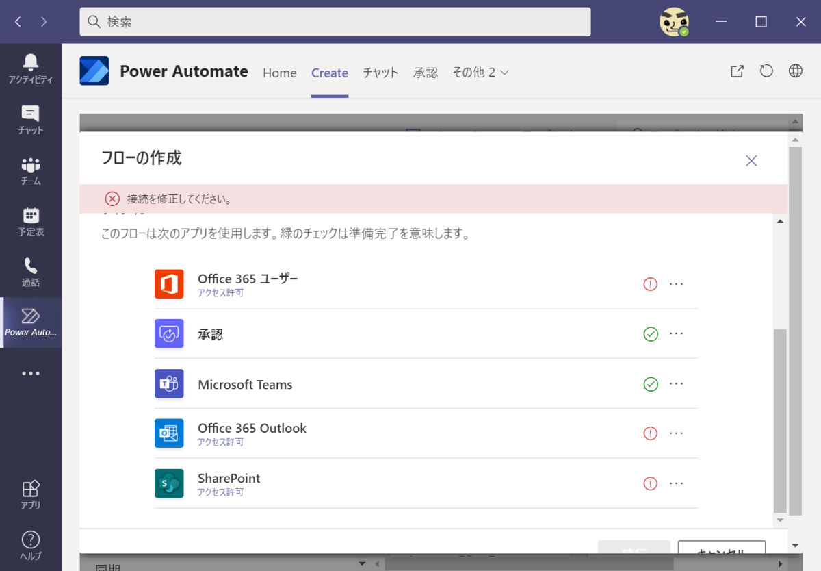Click Office 365 ユーザー app icon

click(169, 284)
